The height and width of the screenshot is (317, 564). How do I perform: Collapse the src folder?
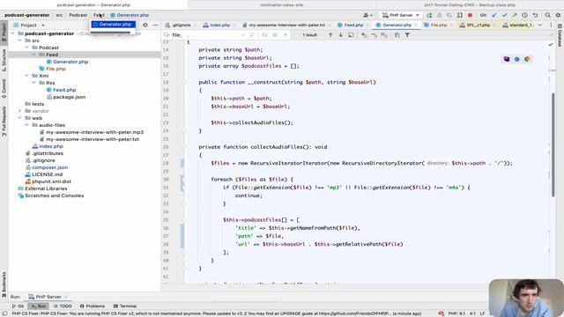click(20, 41)
